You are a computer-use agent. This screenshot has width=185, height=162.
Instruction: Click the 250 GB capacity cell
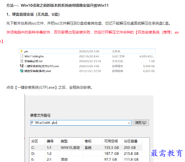pyautogui.click(x=130, y=147)
